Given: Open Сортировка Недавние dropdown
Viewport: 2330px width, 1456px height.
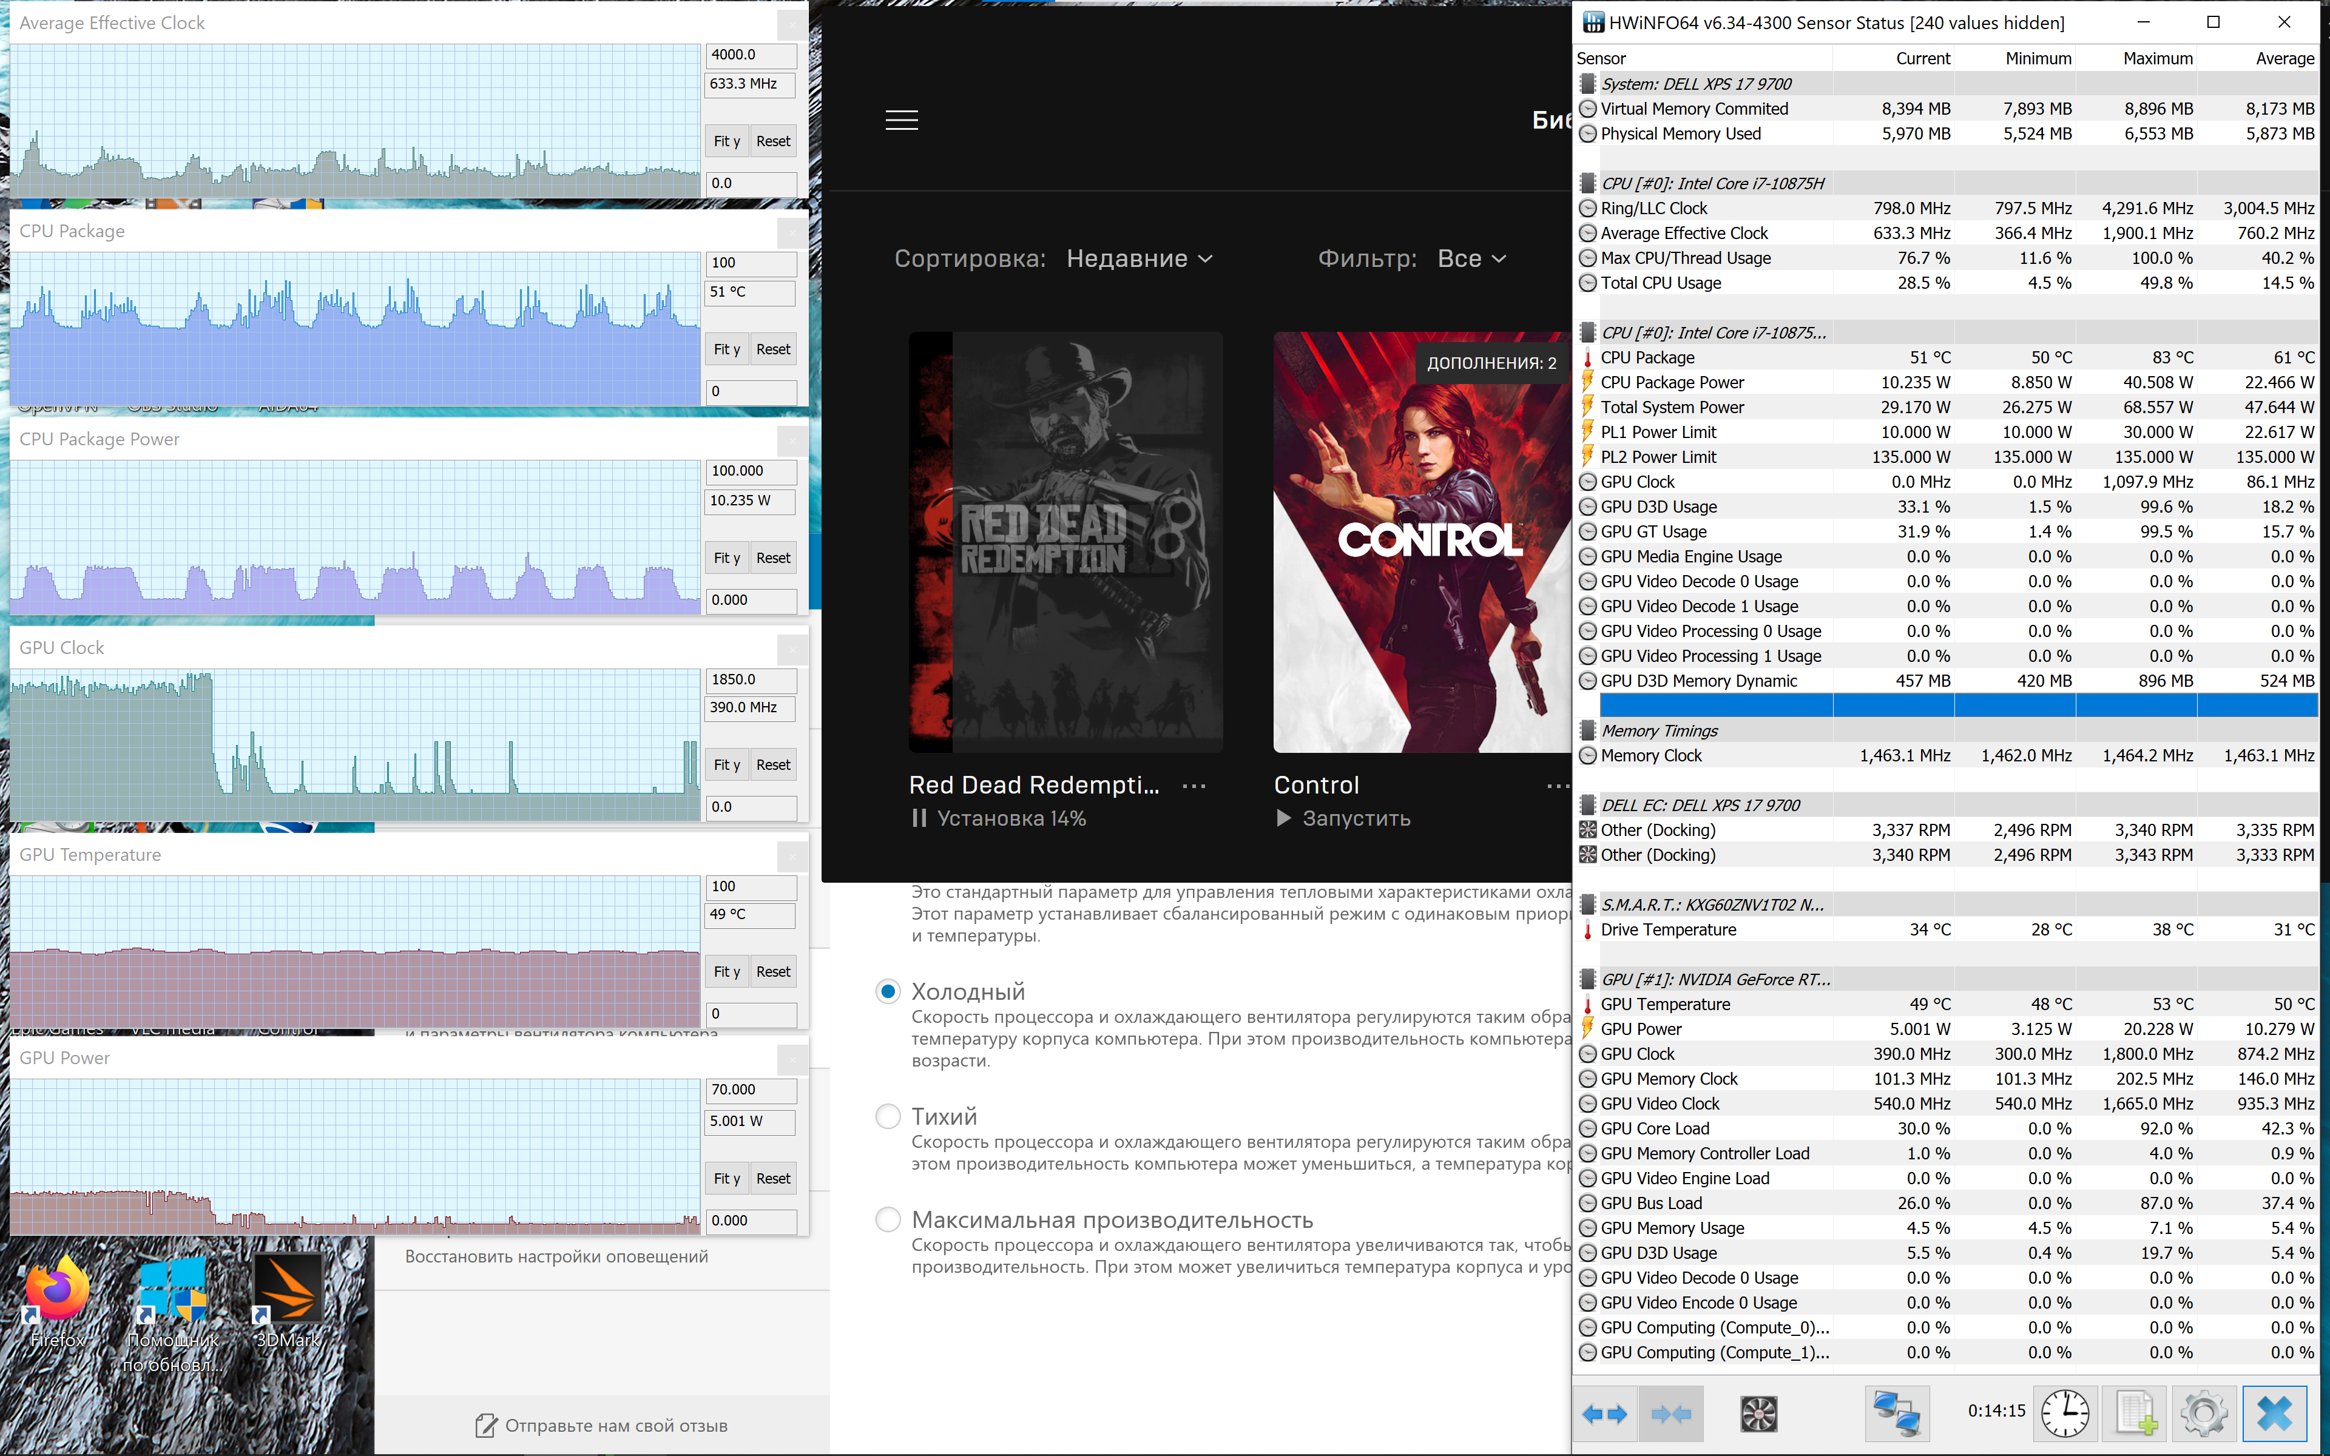Looking at the screenshot, I should click(x=1140, y=258).
